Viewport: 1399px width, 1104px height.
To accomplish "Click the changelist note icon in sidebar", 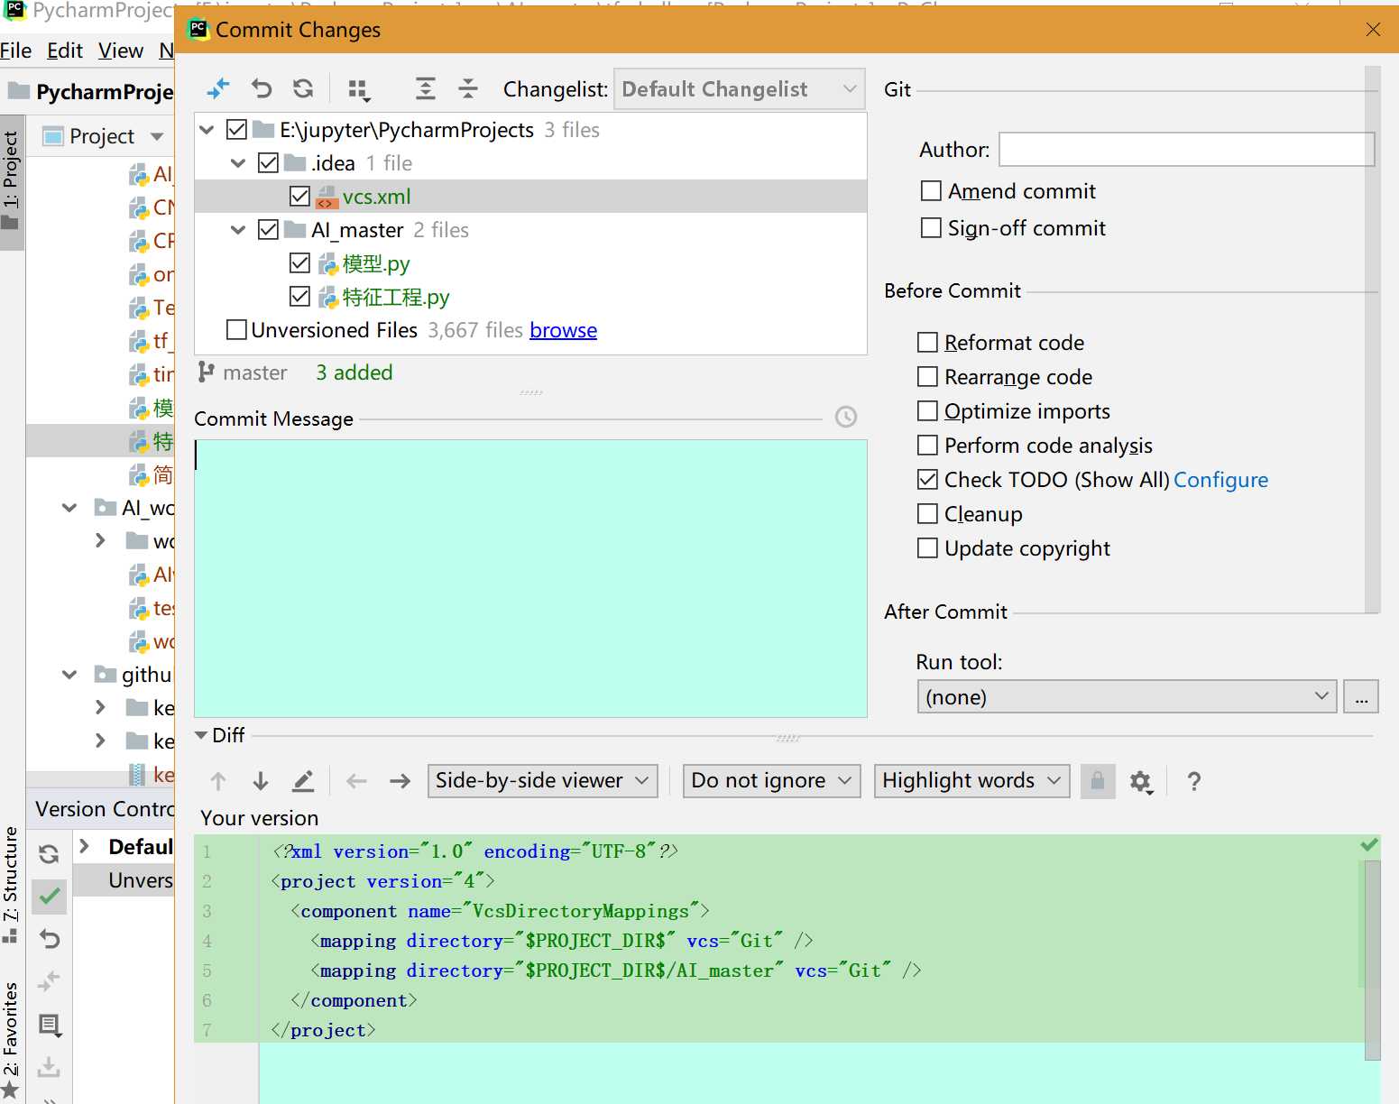I will coord(50,1025).
